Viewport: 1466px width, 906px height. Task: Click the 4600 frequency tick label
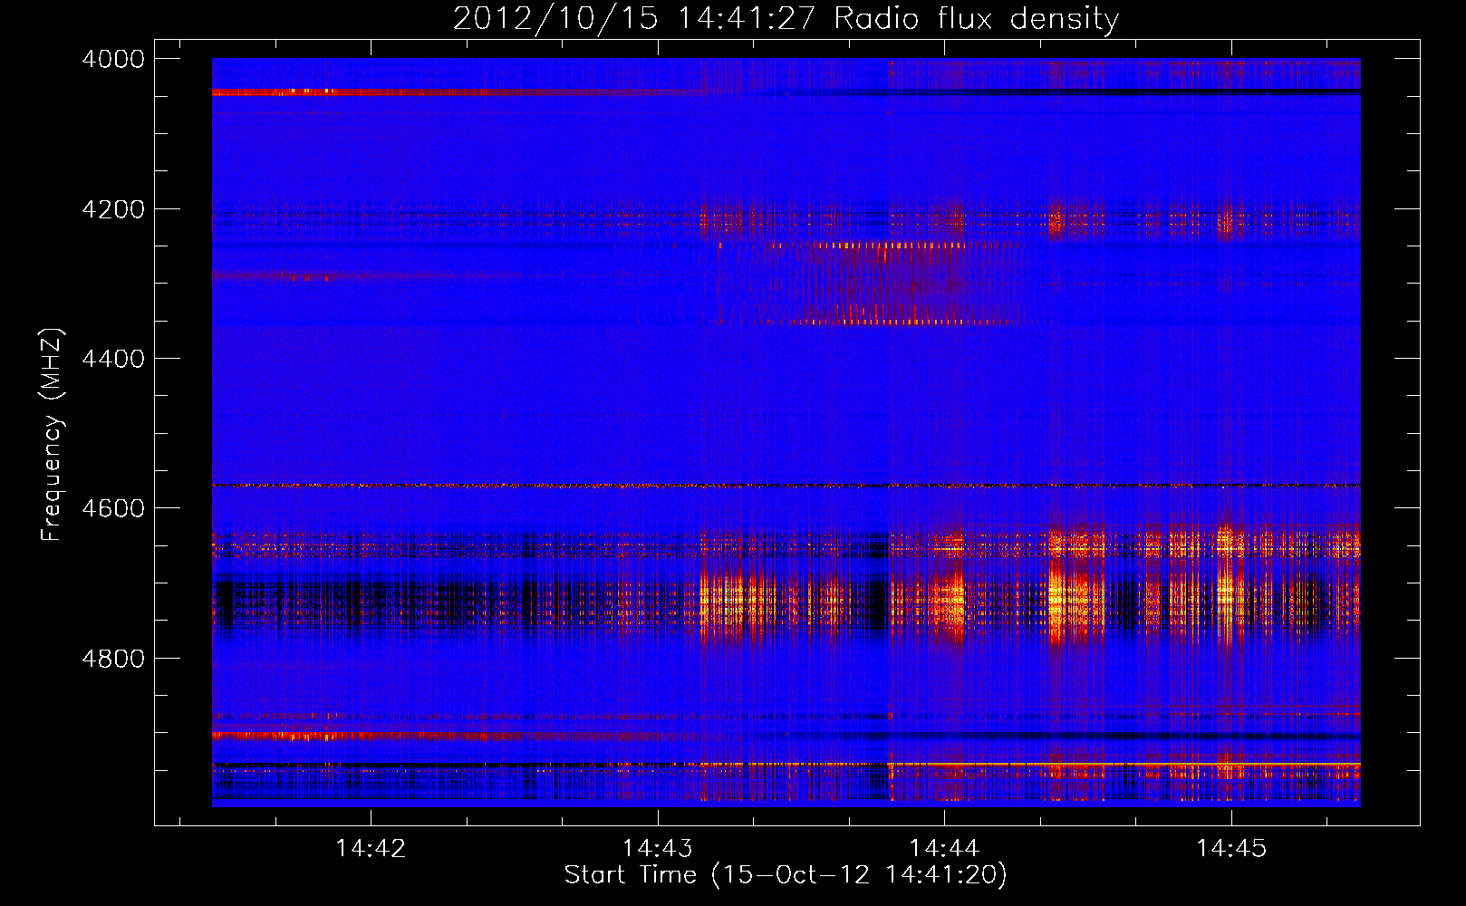tap(113, 508)
